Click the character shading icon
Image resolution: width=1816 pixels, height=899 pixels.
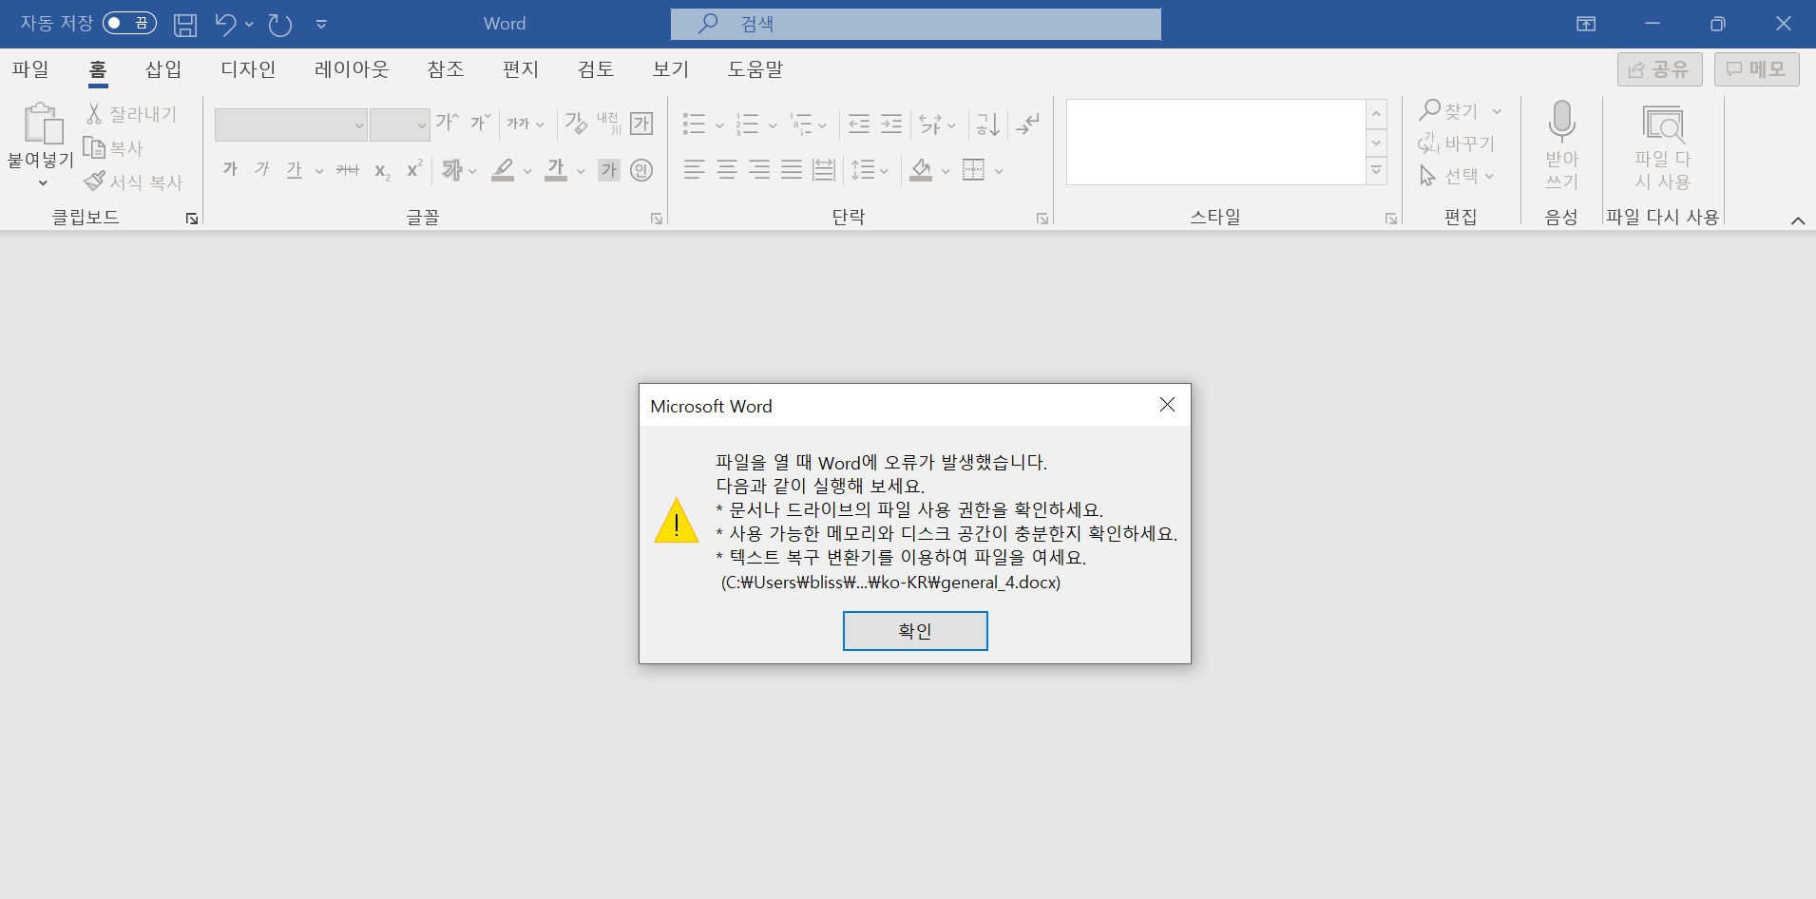(609, 170)
